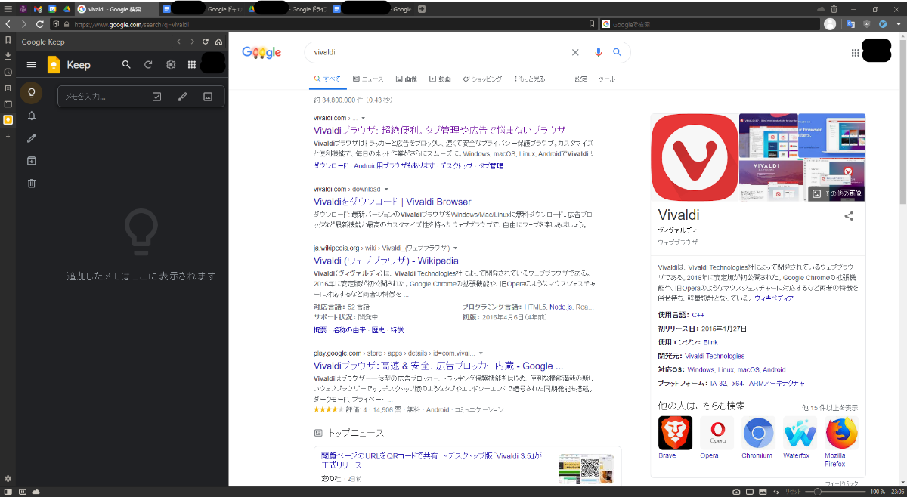Switch to the ショッピング search tab
Viewport: 907px width, 497px height.
pos(482,79)
